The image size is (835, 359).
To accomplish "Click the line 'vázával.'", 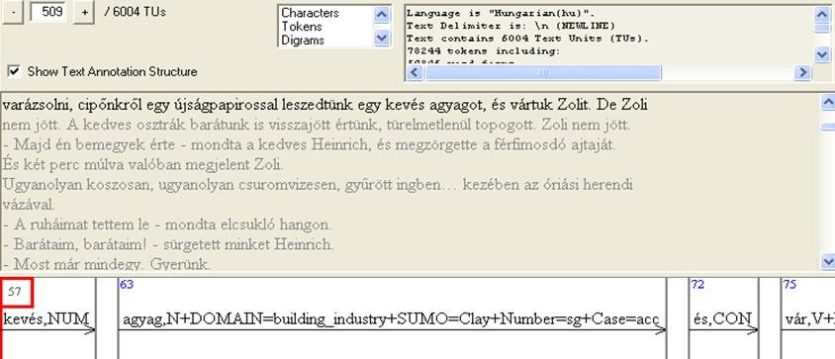I will coord(29,205).
